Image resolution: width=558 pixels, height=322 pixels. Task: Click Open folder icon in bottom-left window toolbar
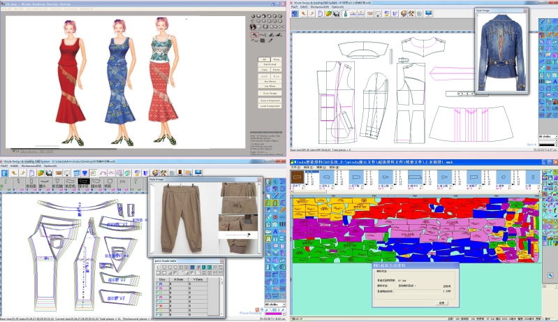[x=41, y=173]
